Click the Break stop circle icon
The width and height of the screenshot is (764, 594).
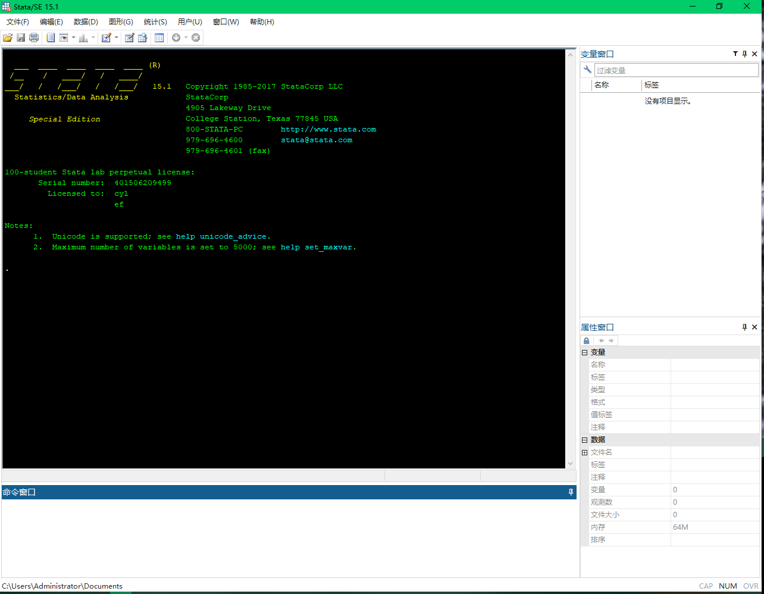click(x=196, y=37)
